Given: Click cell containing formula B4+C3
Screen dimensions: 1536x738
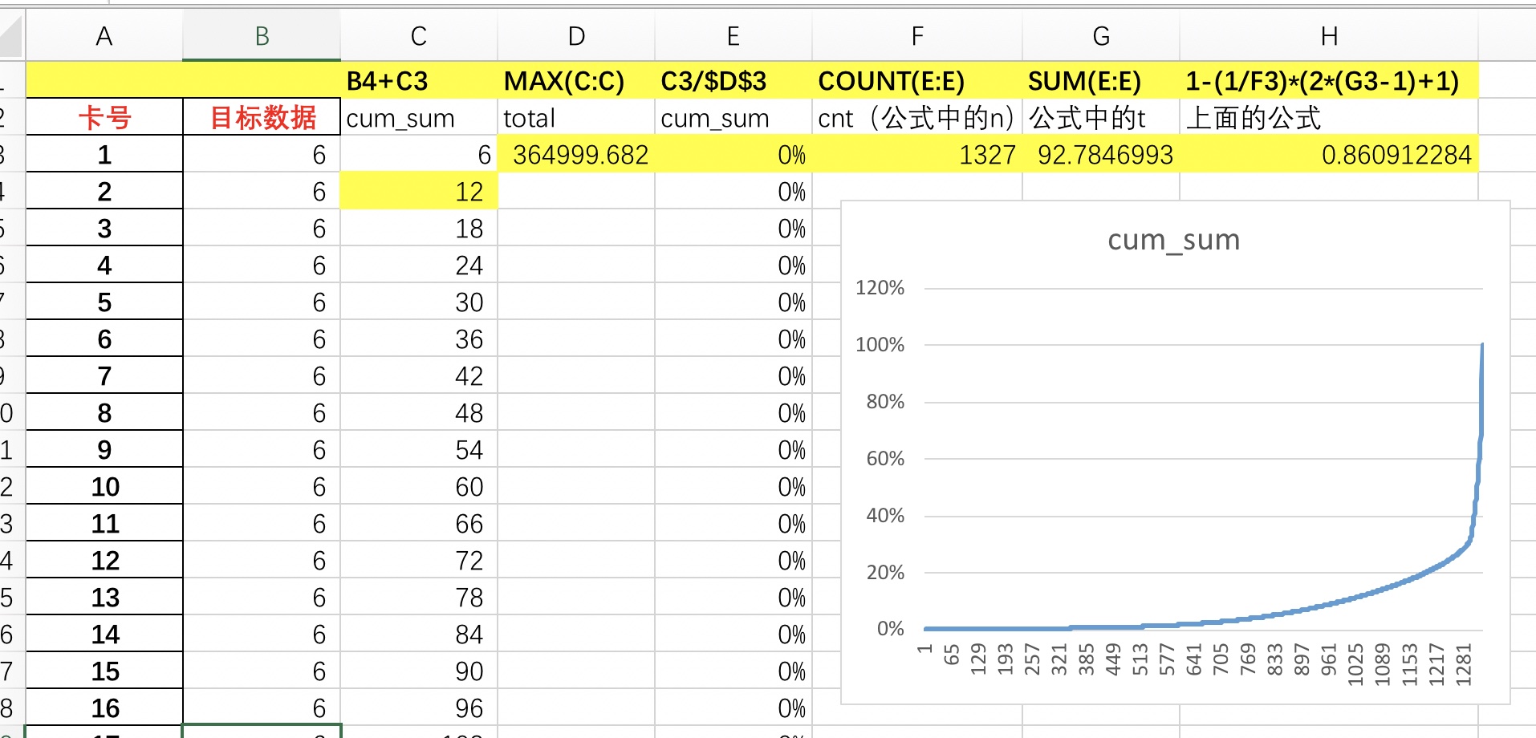Looking at the screenshot, I should pos(419,80).
